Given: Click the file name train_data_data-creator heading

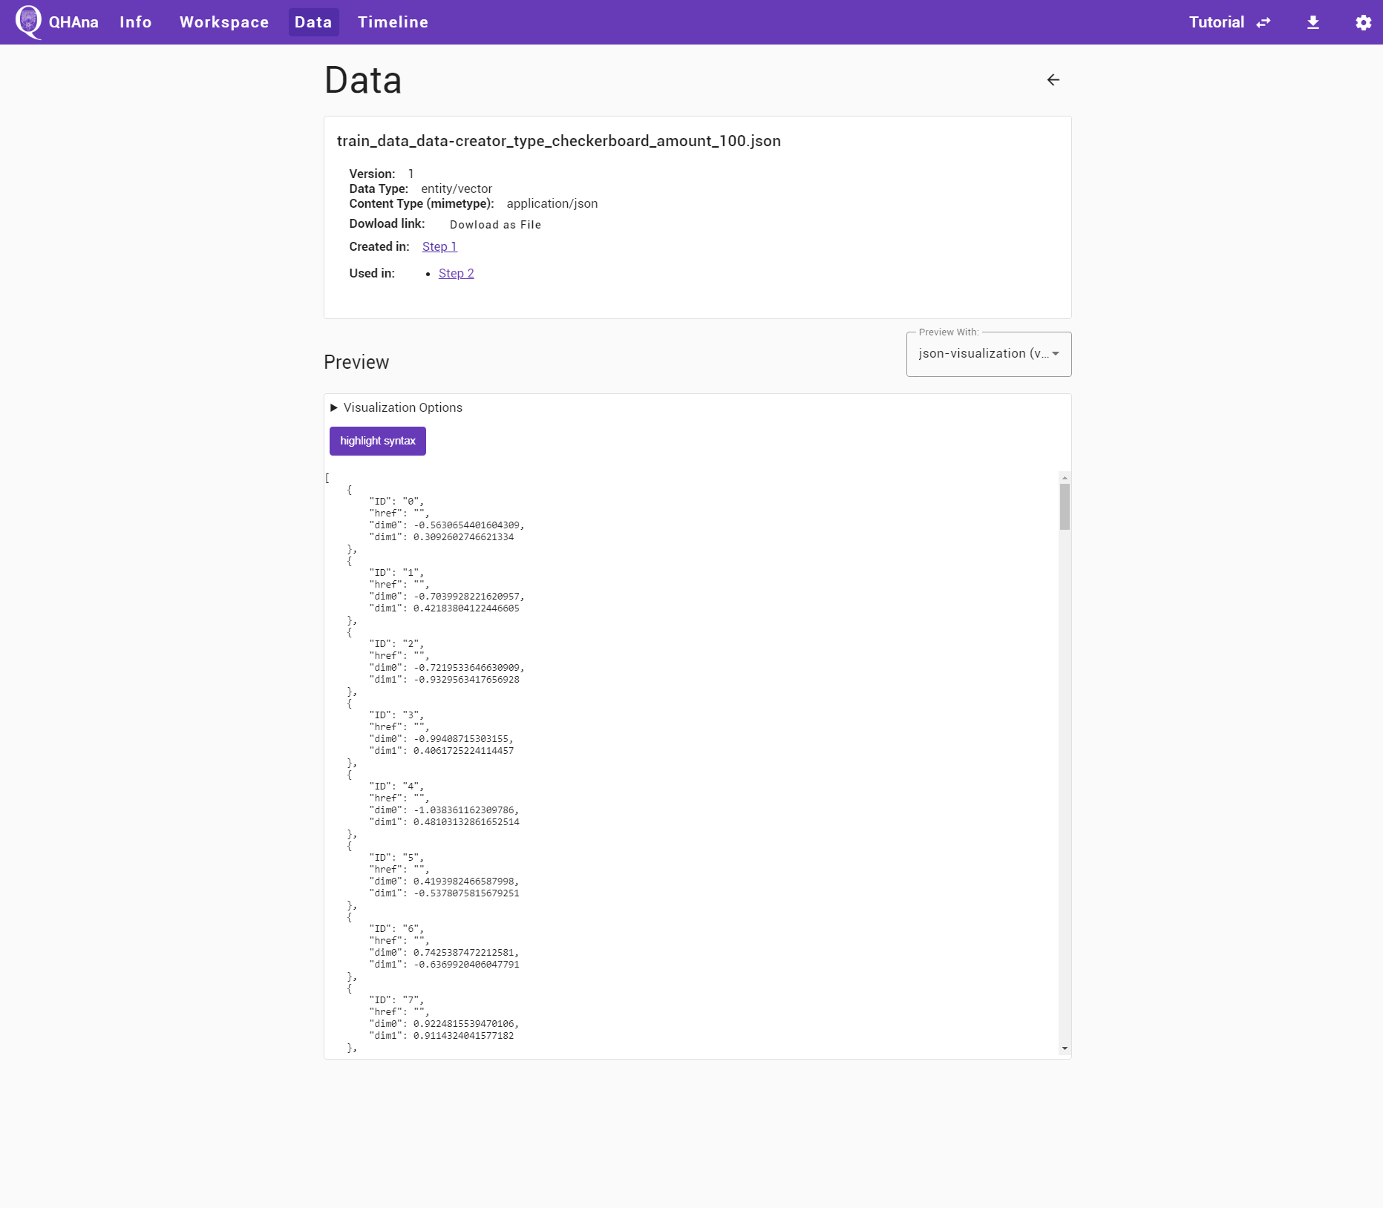Looking at the screenshot, I should (559, 141).
